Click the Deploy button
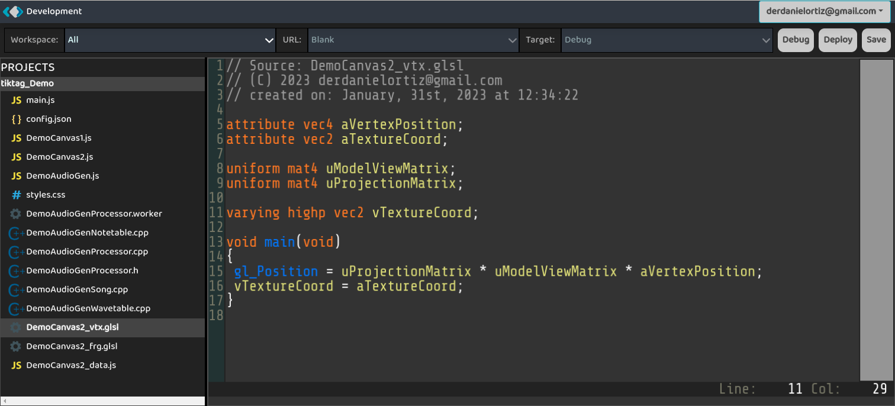This screenshot has width=895, height=406. pos(838,40)
